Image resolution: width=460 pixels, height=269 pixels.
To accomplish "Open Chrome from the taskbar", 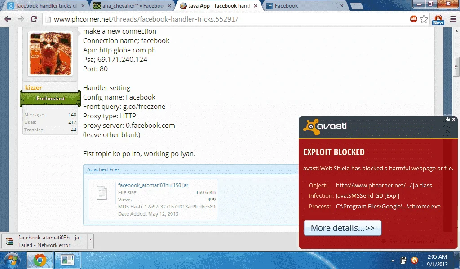I will [x=40, y=260].
